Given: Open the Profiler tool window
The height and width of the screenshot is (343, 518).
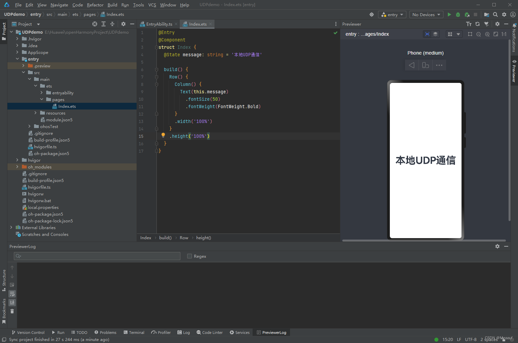Looking at the screenshot, I should click(x=161, y=332).
